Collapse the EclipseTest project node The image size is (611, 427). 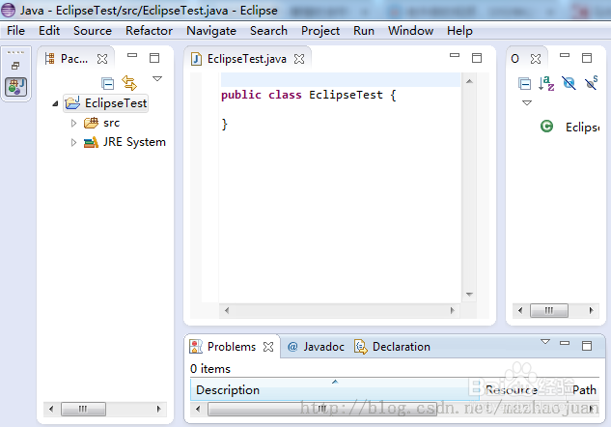(x=55, y=103)
